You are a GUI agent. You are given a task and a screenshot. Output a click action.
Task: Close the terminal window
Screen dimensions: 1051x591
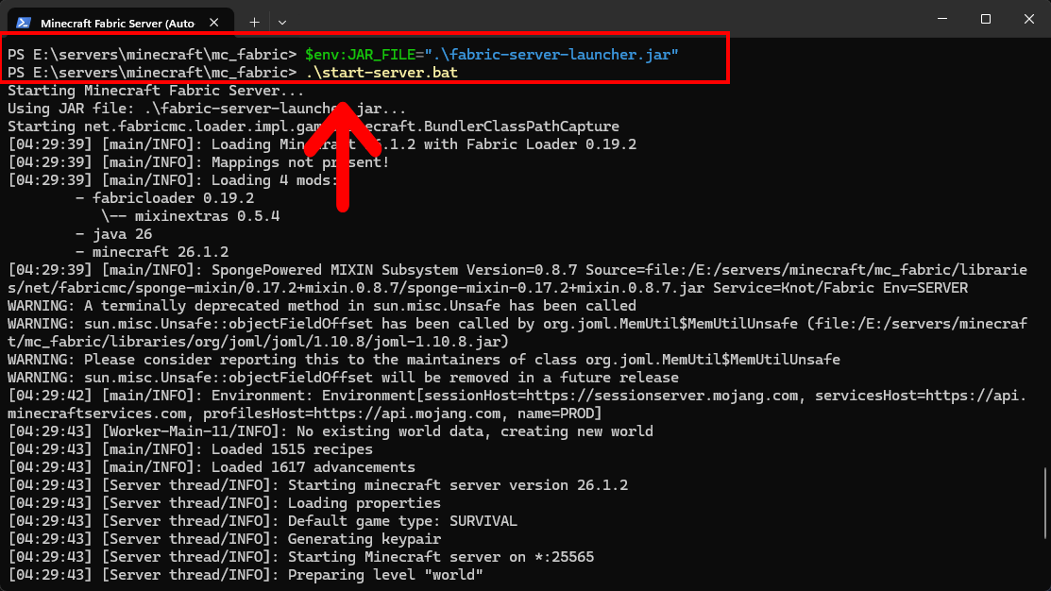(1029, 19)
